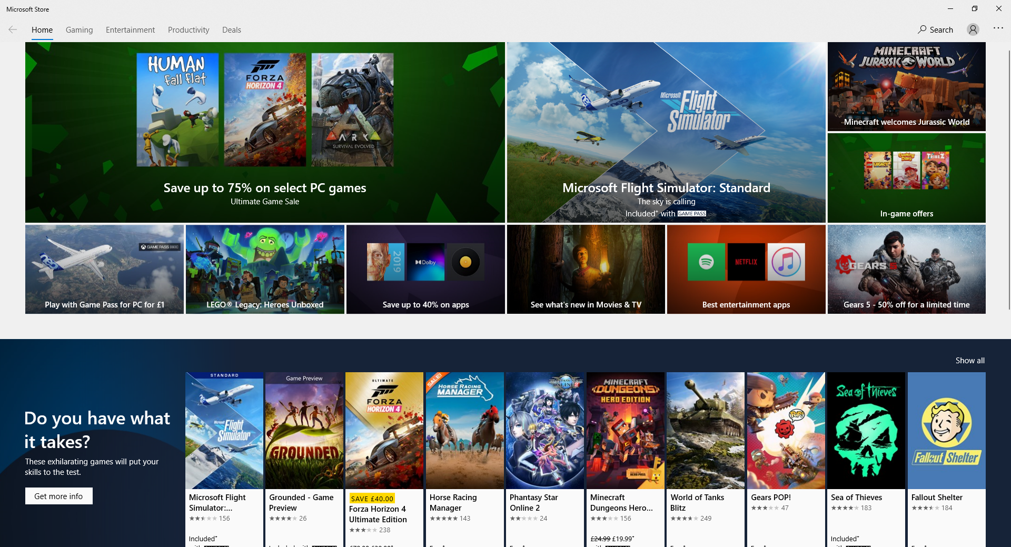The image size is (1011, 547).
Task: Switch to the Home tab
Action: coord(42,30)
